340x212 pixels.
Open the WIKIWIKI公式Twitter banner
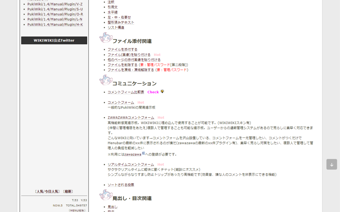click(54, 40)
